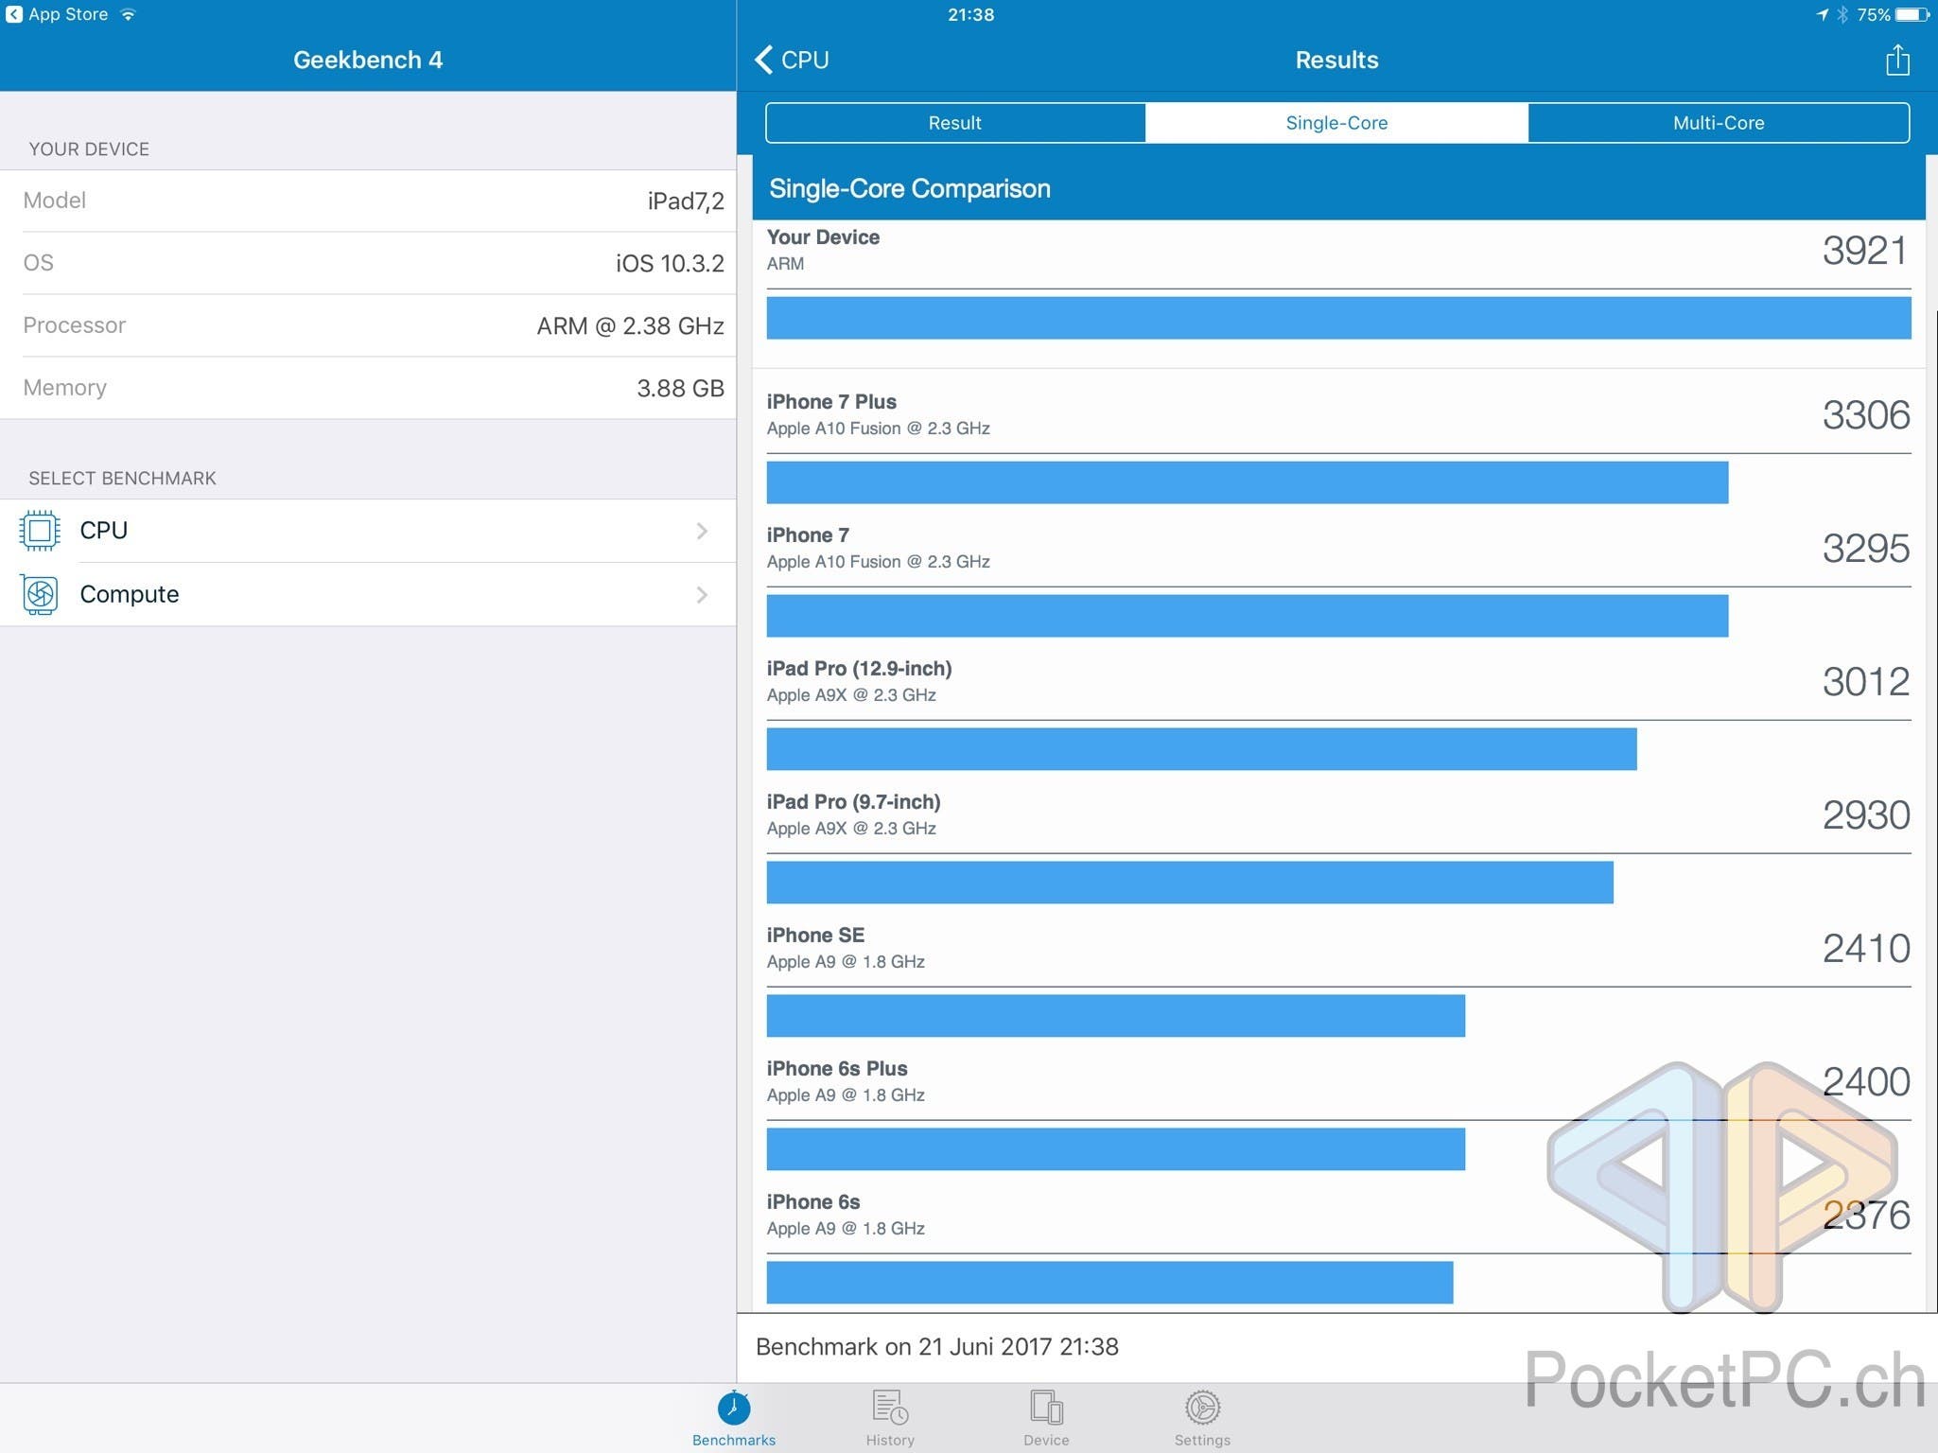
Task: Tap the Geekbench 4 title
Action: pyautogui.click(x=368, y=60)
